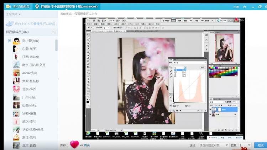Open the 送给 recipient dropdown

pos(214,145)
